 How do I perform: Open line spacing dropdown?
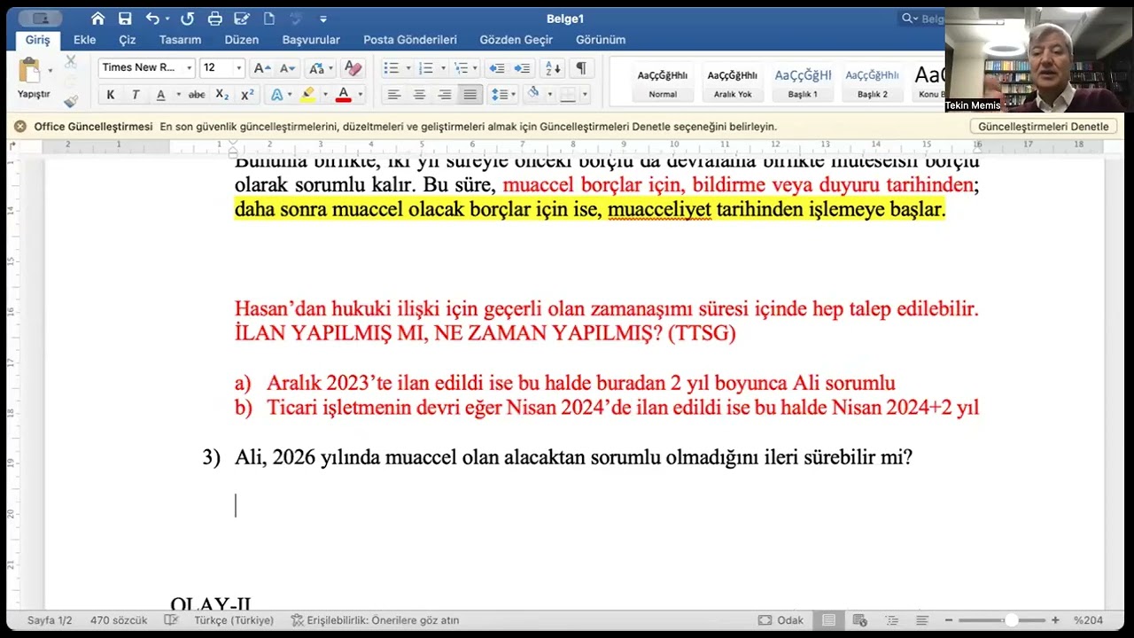503,95
